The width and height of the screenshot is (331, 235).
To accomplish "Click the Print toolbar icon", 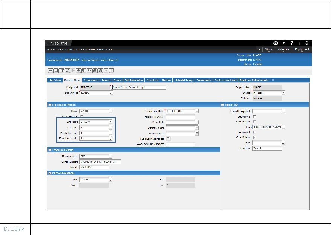I will click(x=95, y=70).
